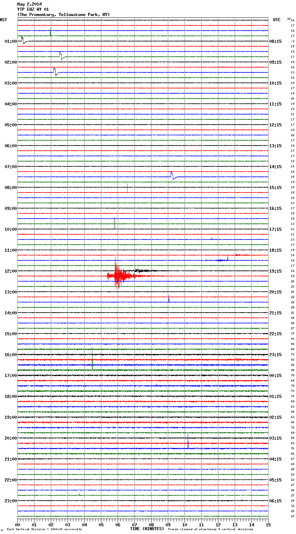Click the green spike crossing the 16:00 trace

92,359
